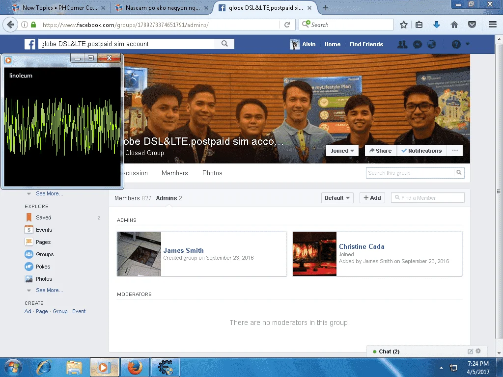503x377 pixels.
Task: Switch to Nascam po ako tab
Action: point(162,8)
